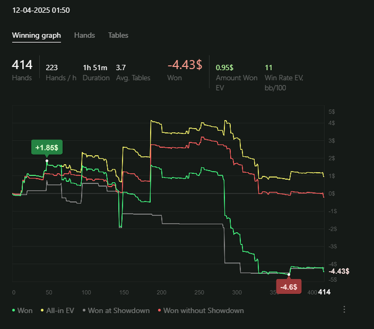Open the three-dot chart options menu
This screenshot has width=374, height=329.
tap(344, 309)
